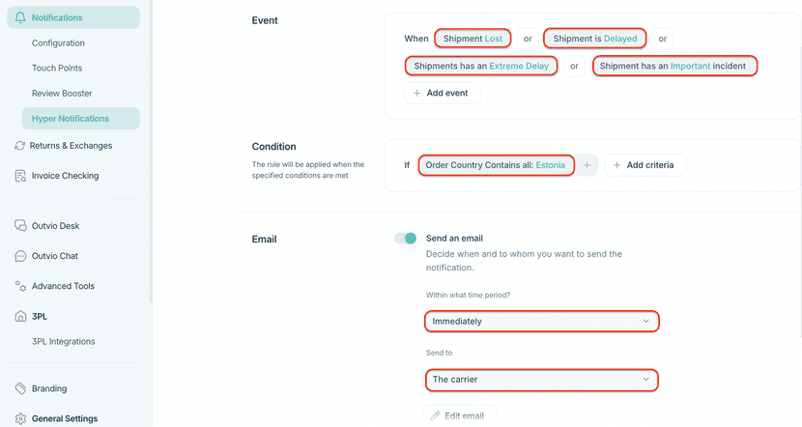Click the 3PL warehouse icon
The height and width of the screenshot is (427, 802).
click(x=20, y=316)
